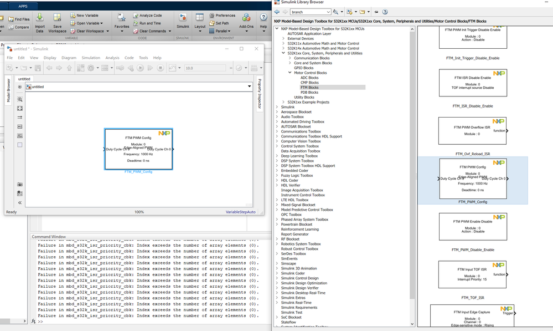Viewport: 553px width, 331px height.
Task: Click the Area box icon in Simulink palette
Action: [x=20, y=145]
